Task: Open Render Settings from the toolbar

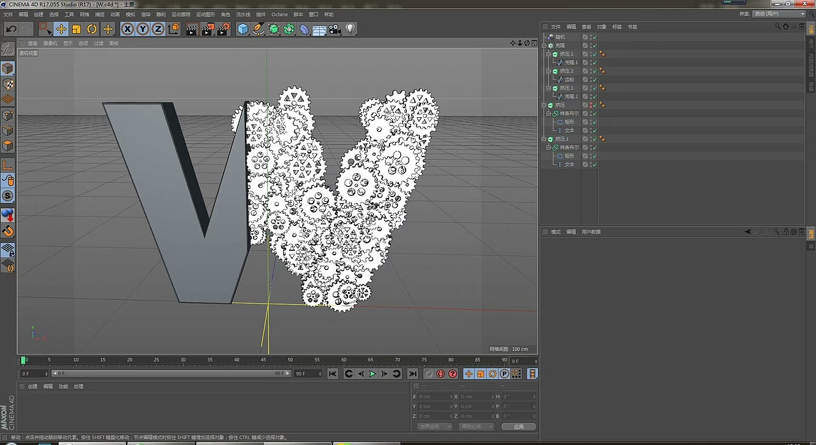Action: coord(224,29)
